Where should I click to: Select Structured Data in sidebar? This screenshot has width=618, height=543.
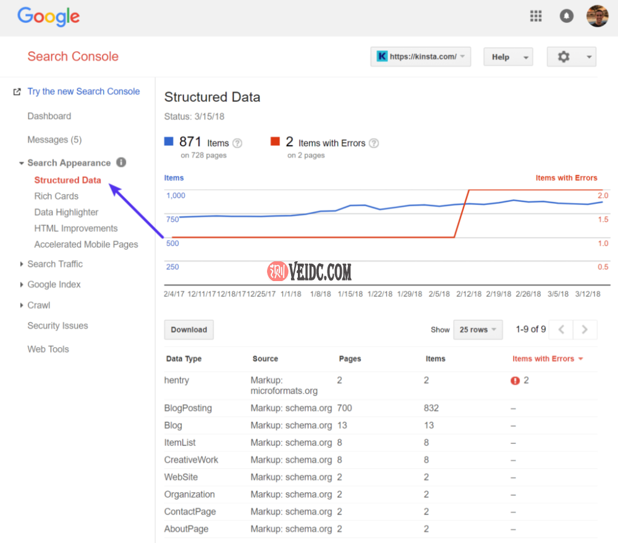(x=67, y=180)
